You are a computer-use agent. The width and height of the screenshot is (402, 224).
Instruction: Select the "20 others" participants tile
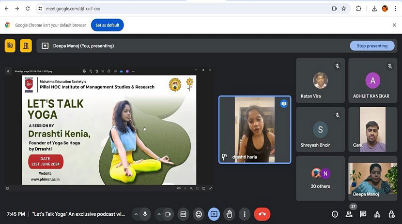(x=320, y=178)
